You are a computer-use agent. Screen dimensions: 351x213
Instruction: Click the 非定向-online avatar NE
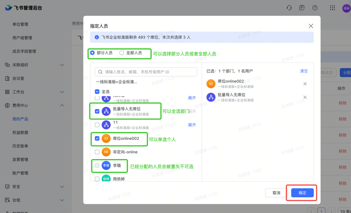[106, 152]
